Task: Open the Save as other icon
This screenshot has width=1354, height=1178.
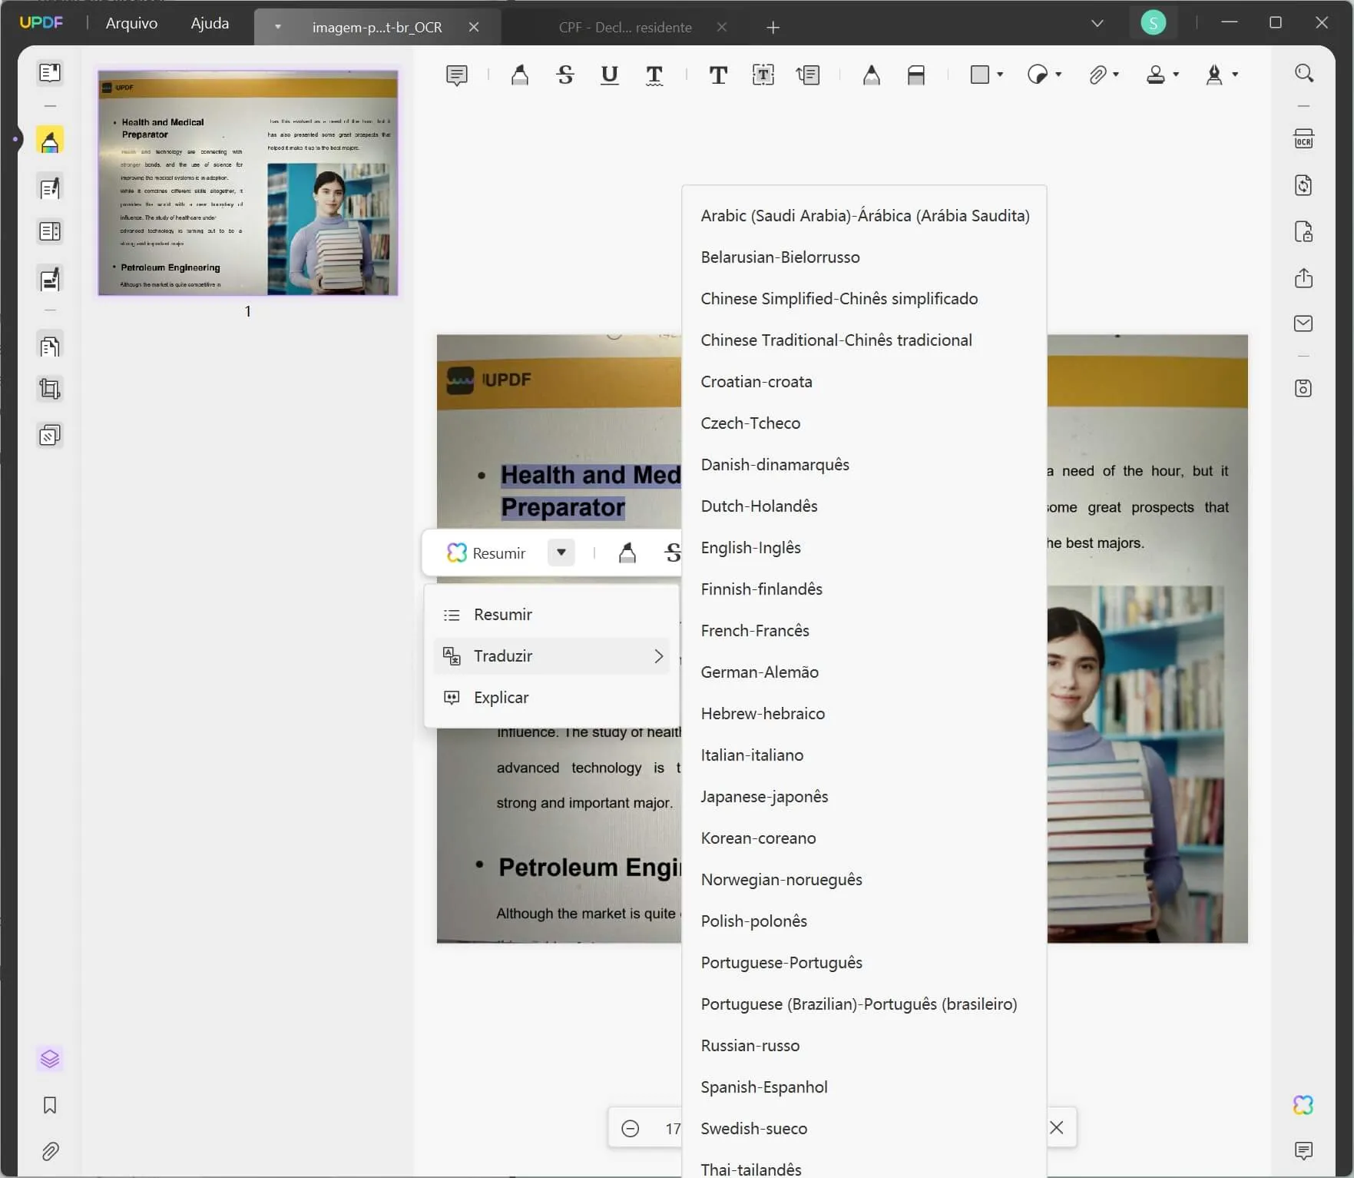Action: click(1304, 388)
